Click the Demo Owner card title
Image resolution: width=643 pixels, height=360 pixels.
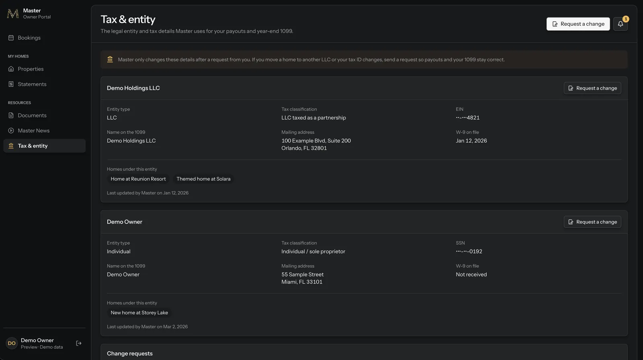[125, 222]
